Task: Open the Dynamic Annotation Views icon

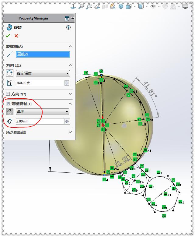Action: click(x=113, y=6)
